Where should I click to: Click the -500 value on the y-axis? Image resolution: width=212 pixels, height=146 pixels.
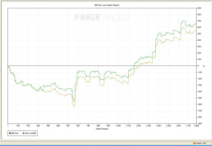(x=199, y=98)
